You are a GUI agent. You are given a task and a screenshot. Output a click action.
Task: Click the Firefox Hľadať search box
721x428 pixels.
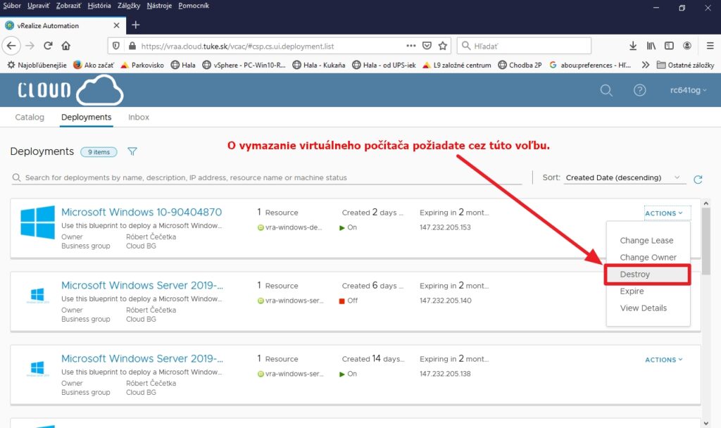524,46
